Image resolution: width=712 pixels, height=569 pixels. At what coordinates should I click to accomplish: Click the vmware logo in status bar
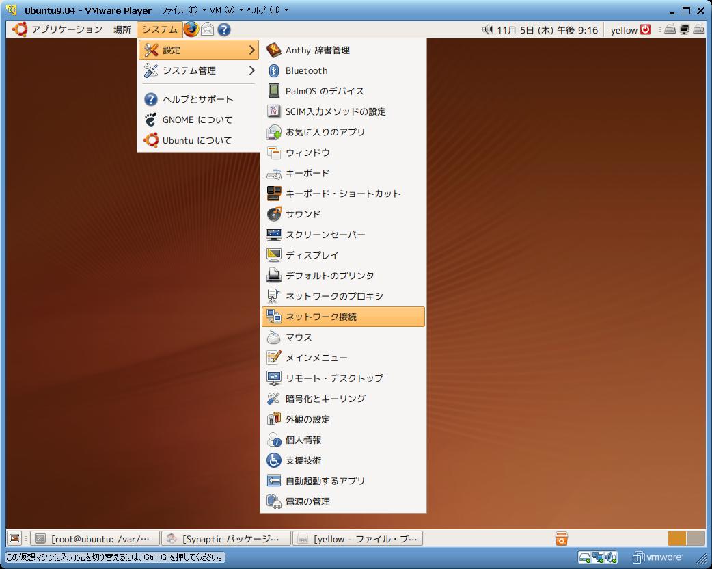(657, 557)
